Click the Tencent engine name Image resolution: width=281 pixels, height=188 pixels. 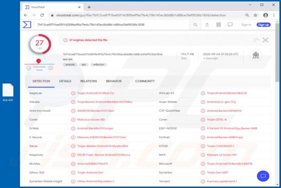click(165, 181)
